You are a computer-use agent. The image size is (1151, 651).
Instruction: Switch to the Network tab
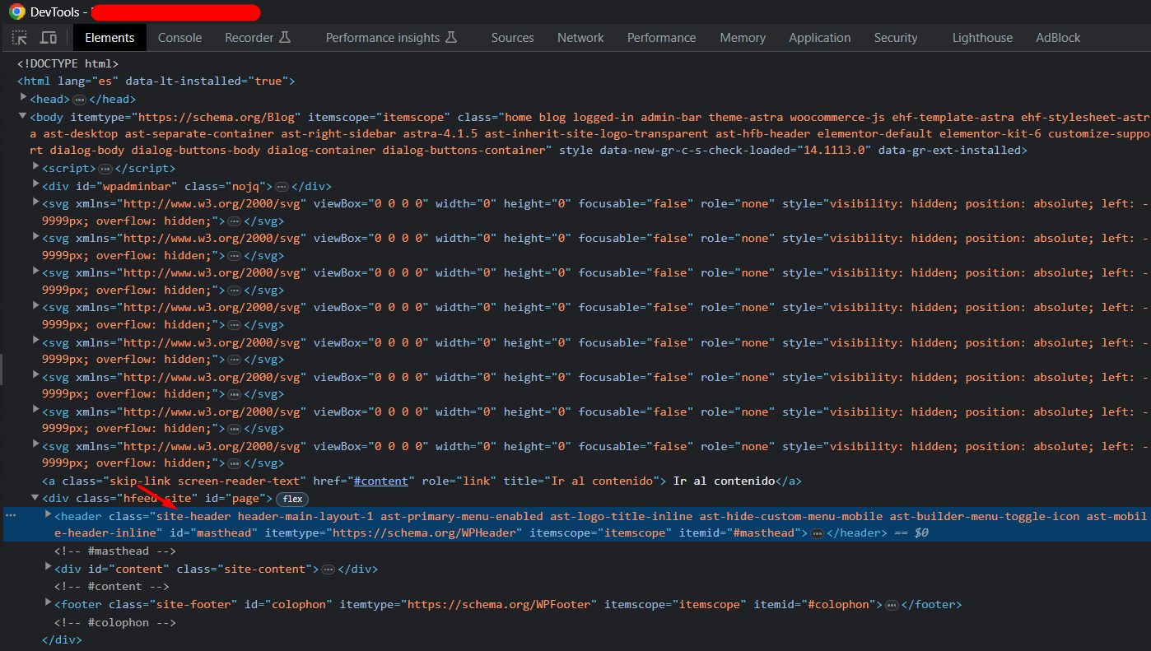coord(580,38)
